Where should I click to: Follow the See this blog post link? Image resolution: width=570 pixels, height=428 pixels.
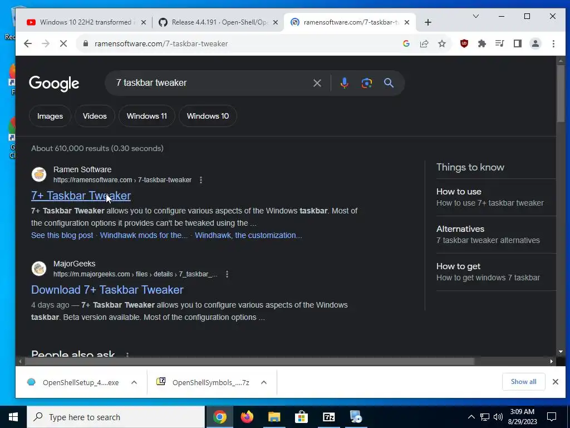coord(62,236)
